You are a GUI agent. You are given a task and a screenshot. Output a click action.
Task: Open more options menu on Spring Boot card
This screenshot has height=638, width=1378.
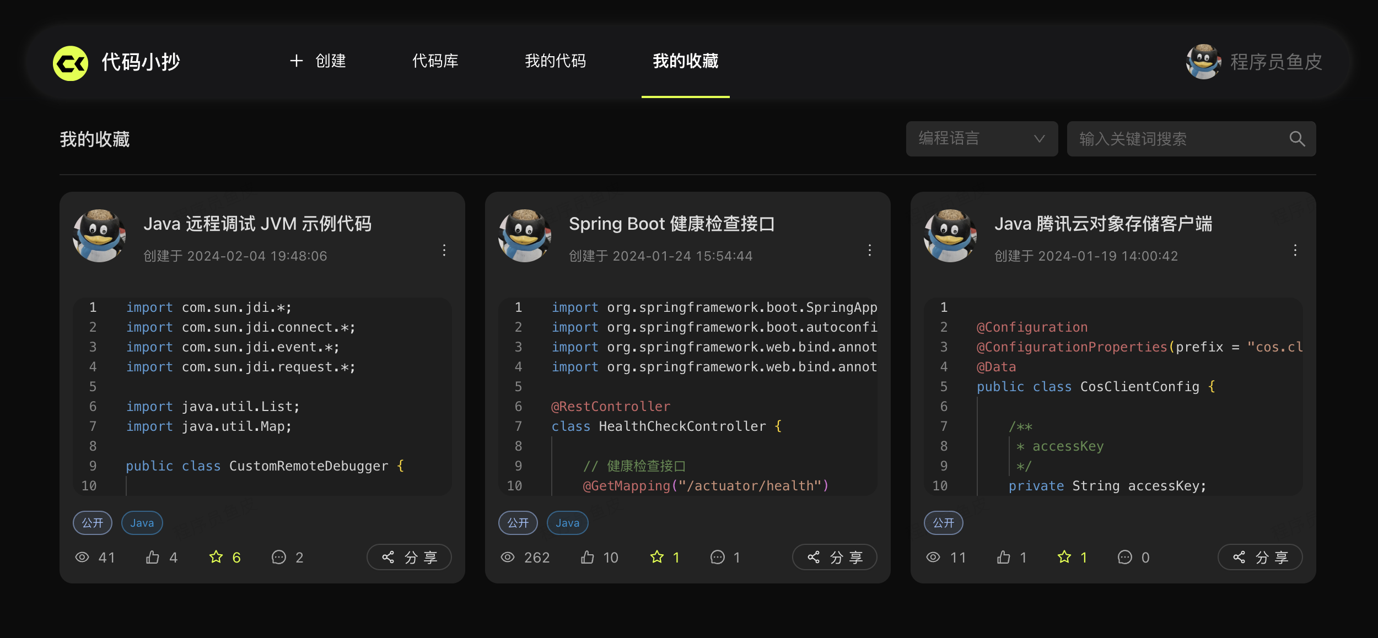(870, 250)
